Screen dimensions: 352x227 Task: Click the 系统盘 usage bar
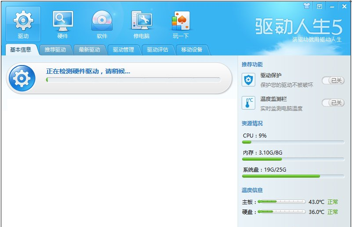tap(293, 176)
